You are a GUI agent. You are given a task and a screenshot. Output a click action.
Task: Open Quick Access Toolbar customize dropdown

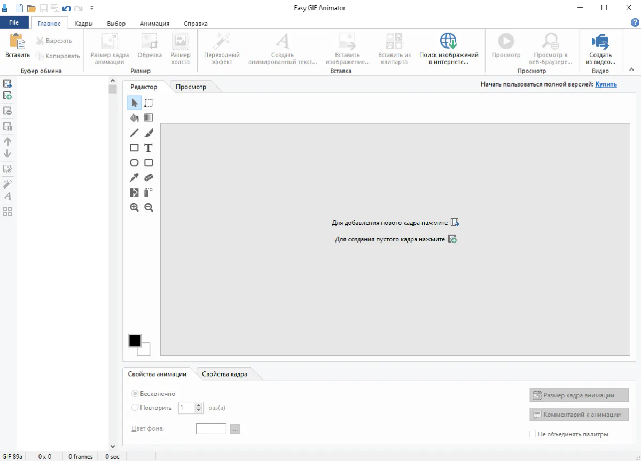92,8
